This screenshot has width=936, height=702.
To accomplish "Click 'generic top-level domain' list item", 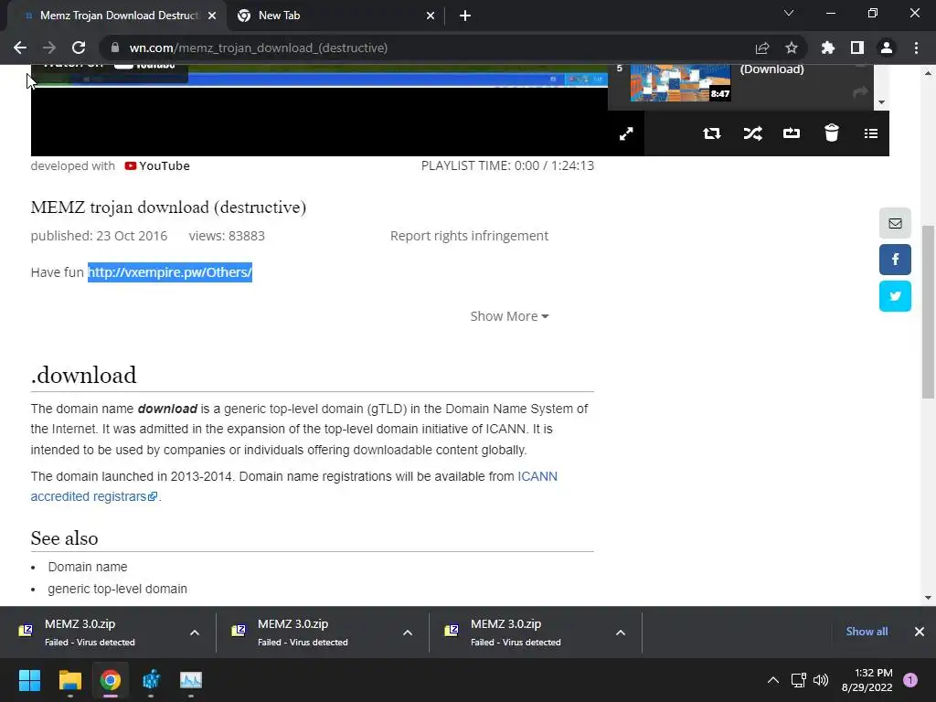I will tap(118, 589).
